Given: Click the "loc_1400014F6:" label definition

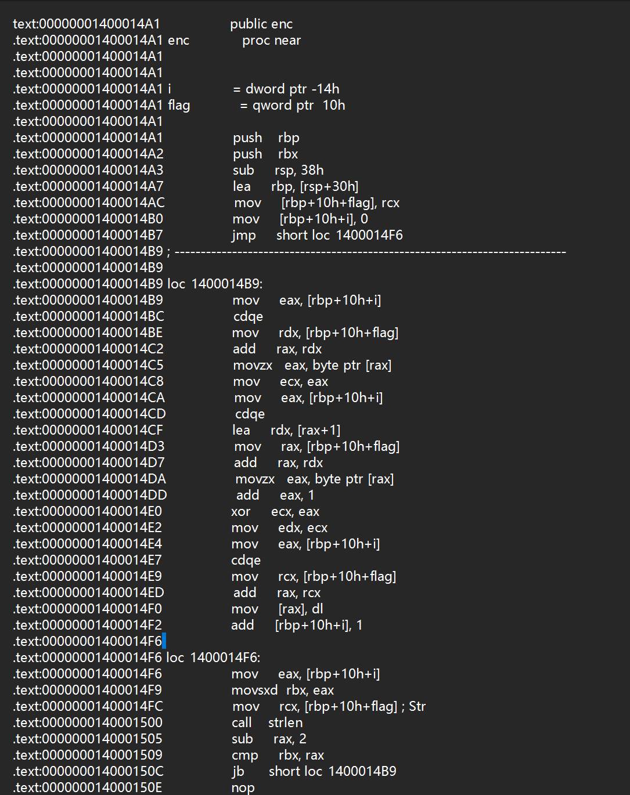Looking at the screenshot, I should coord(213,658).
